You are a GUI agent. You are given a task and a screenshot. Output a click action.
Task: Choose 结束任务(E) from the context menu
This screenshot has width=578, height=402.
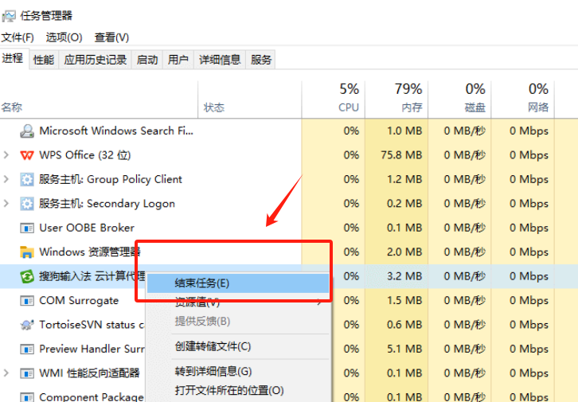201,283
